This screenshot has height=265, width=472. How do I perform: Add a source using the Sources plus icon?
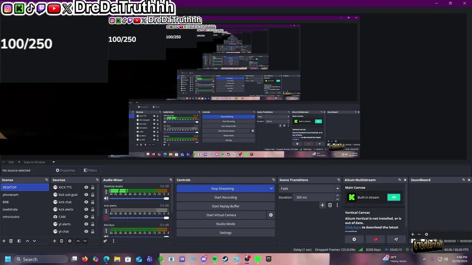click(55, 241)
